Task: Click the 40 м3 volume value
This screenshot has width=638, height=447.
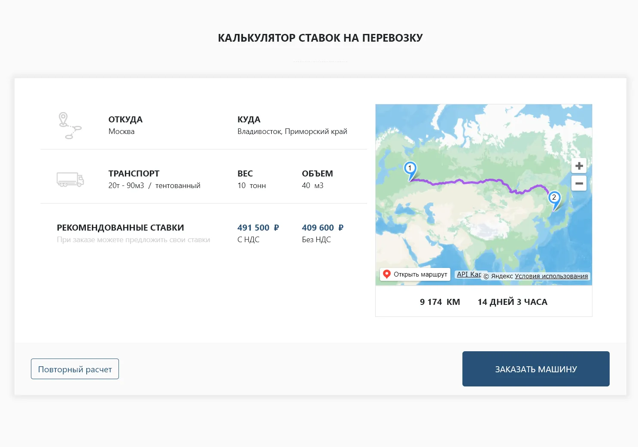Action: click(313, 185)
